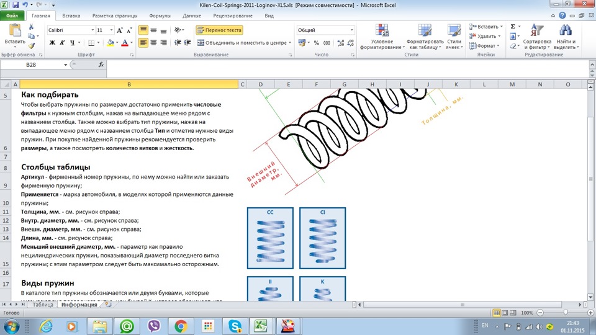Switch to the Разметка страницы tab
The image size is (596, 335).
(115, 16)
